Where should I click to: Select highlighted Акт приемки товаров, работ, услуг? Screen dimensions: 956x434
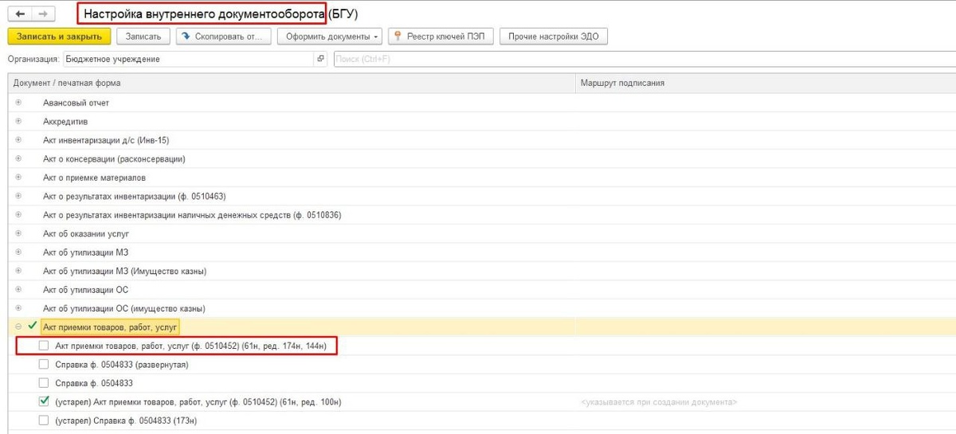(x=111, y=326)
